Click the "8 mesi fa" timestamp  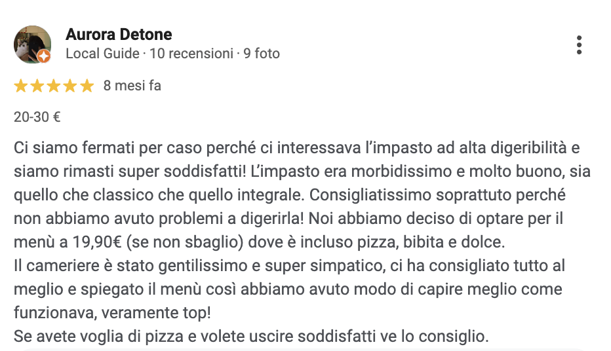pos(132,86)
